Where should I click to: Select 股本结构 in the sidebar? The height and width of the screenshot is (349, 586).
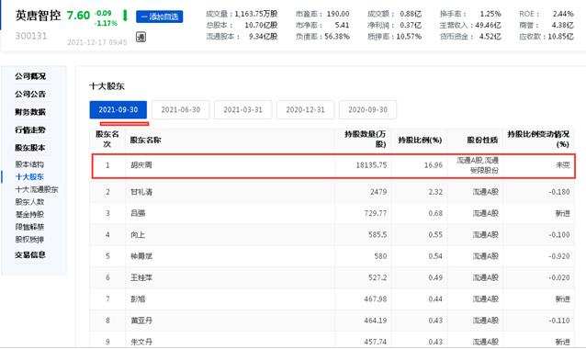point(29,164)
